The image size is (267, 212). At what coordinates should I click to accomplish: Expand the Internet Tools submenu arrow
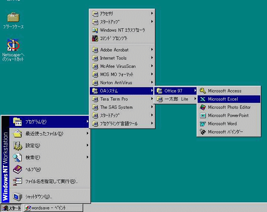[x=152, y=58]
